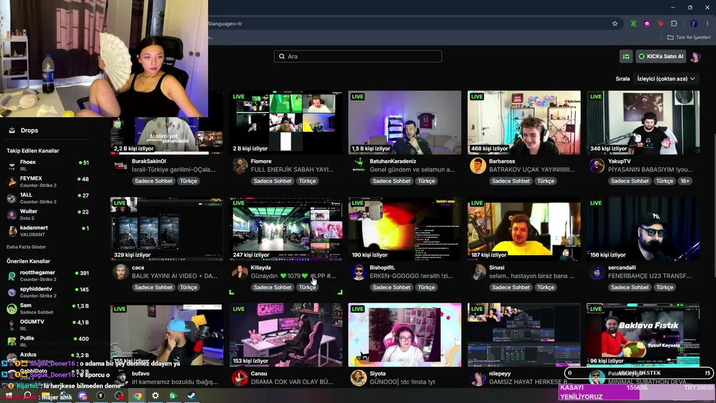
Task: Expand the İzleyici (çoktan aza) sort dropdown
Action: 666,79
